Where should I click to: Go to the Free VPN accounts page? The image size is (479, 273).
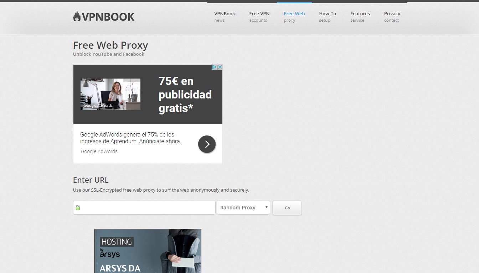259,17
